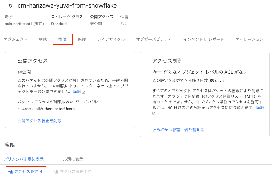Click the pin icon beside bucket name

(x=10, y=6)
